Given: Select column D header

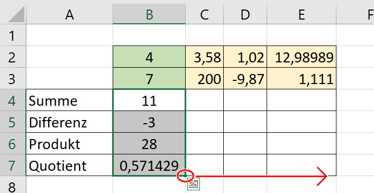Looking at the screenshot, I should (245, 14).
